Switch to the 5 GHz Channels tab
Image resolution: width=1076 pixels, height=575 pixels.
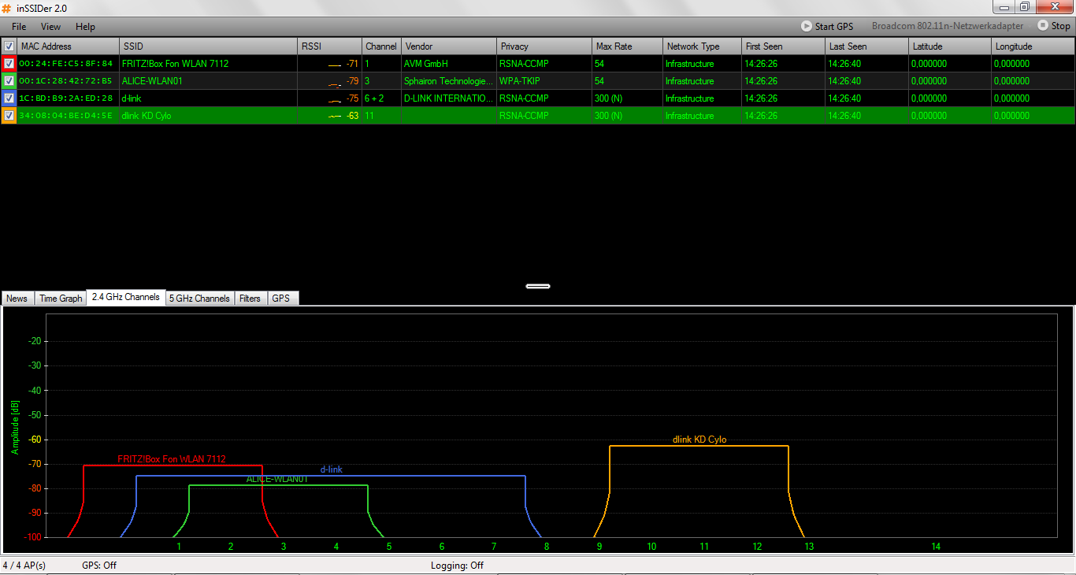coord(200,299)
